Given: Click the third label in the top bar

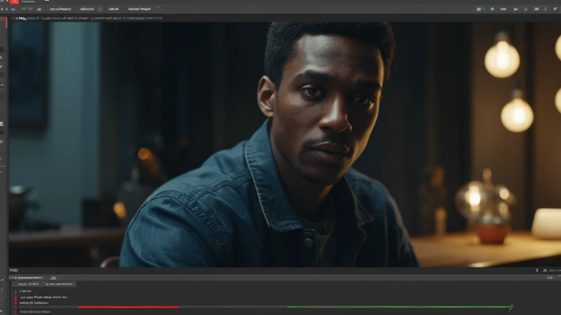Looking at the screenshot, I should coord(112,9).
